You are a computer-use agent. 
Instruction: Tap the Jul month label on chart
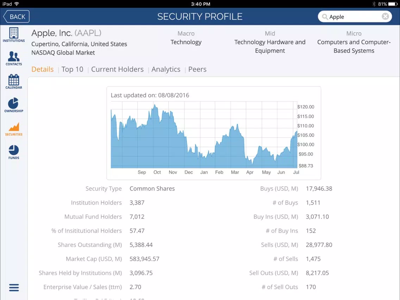point(296,172)
